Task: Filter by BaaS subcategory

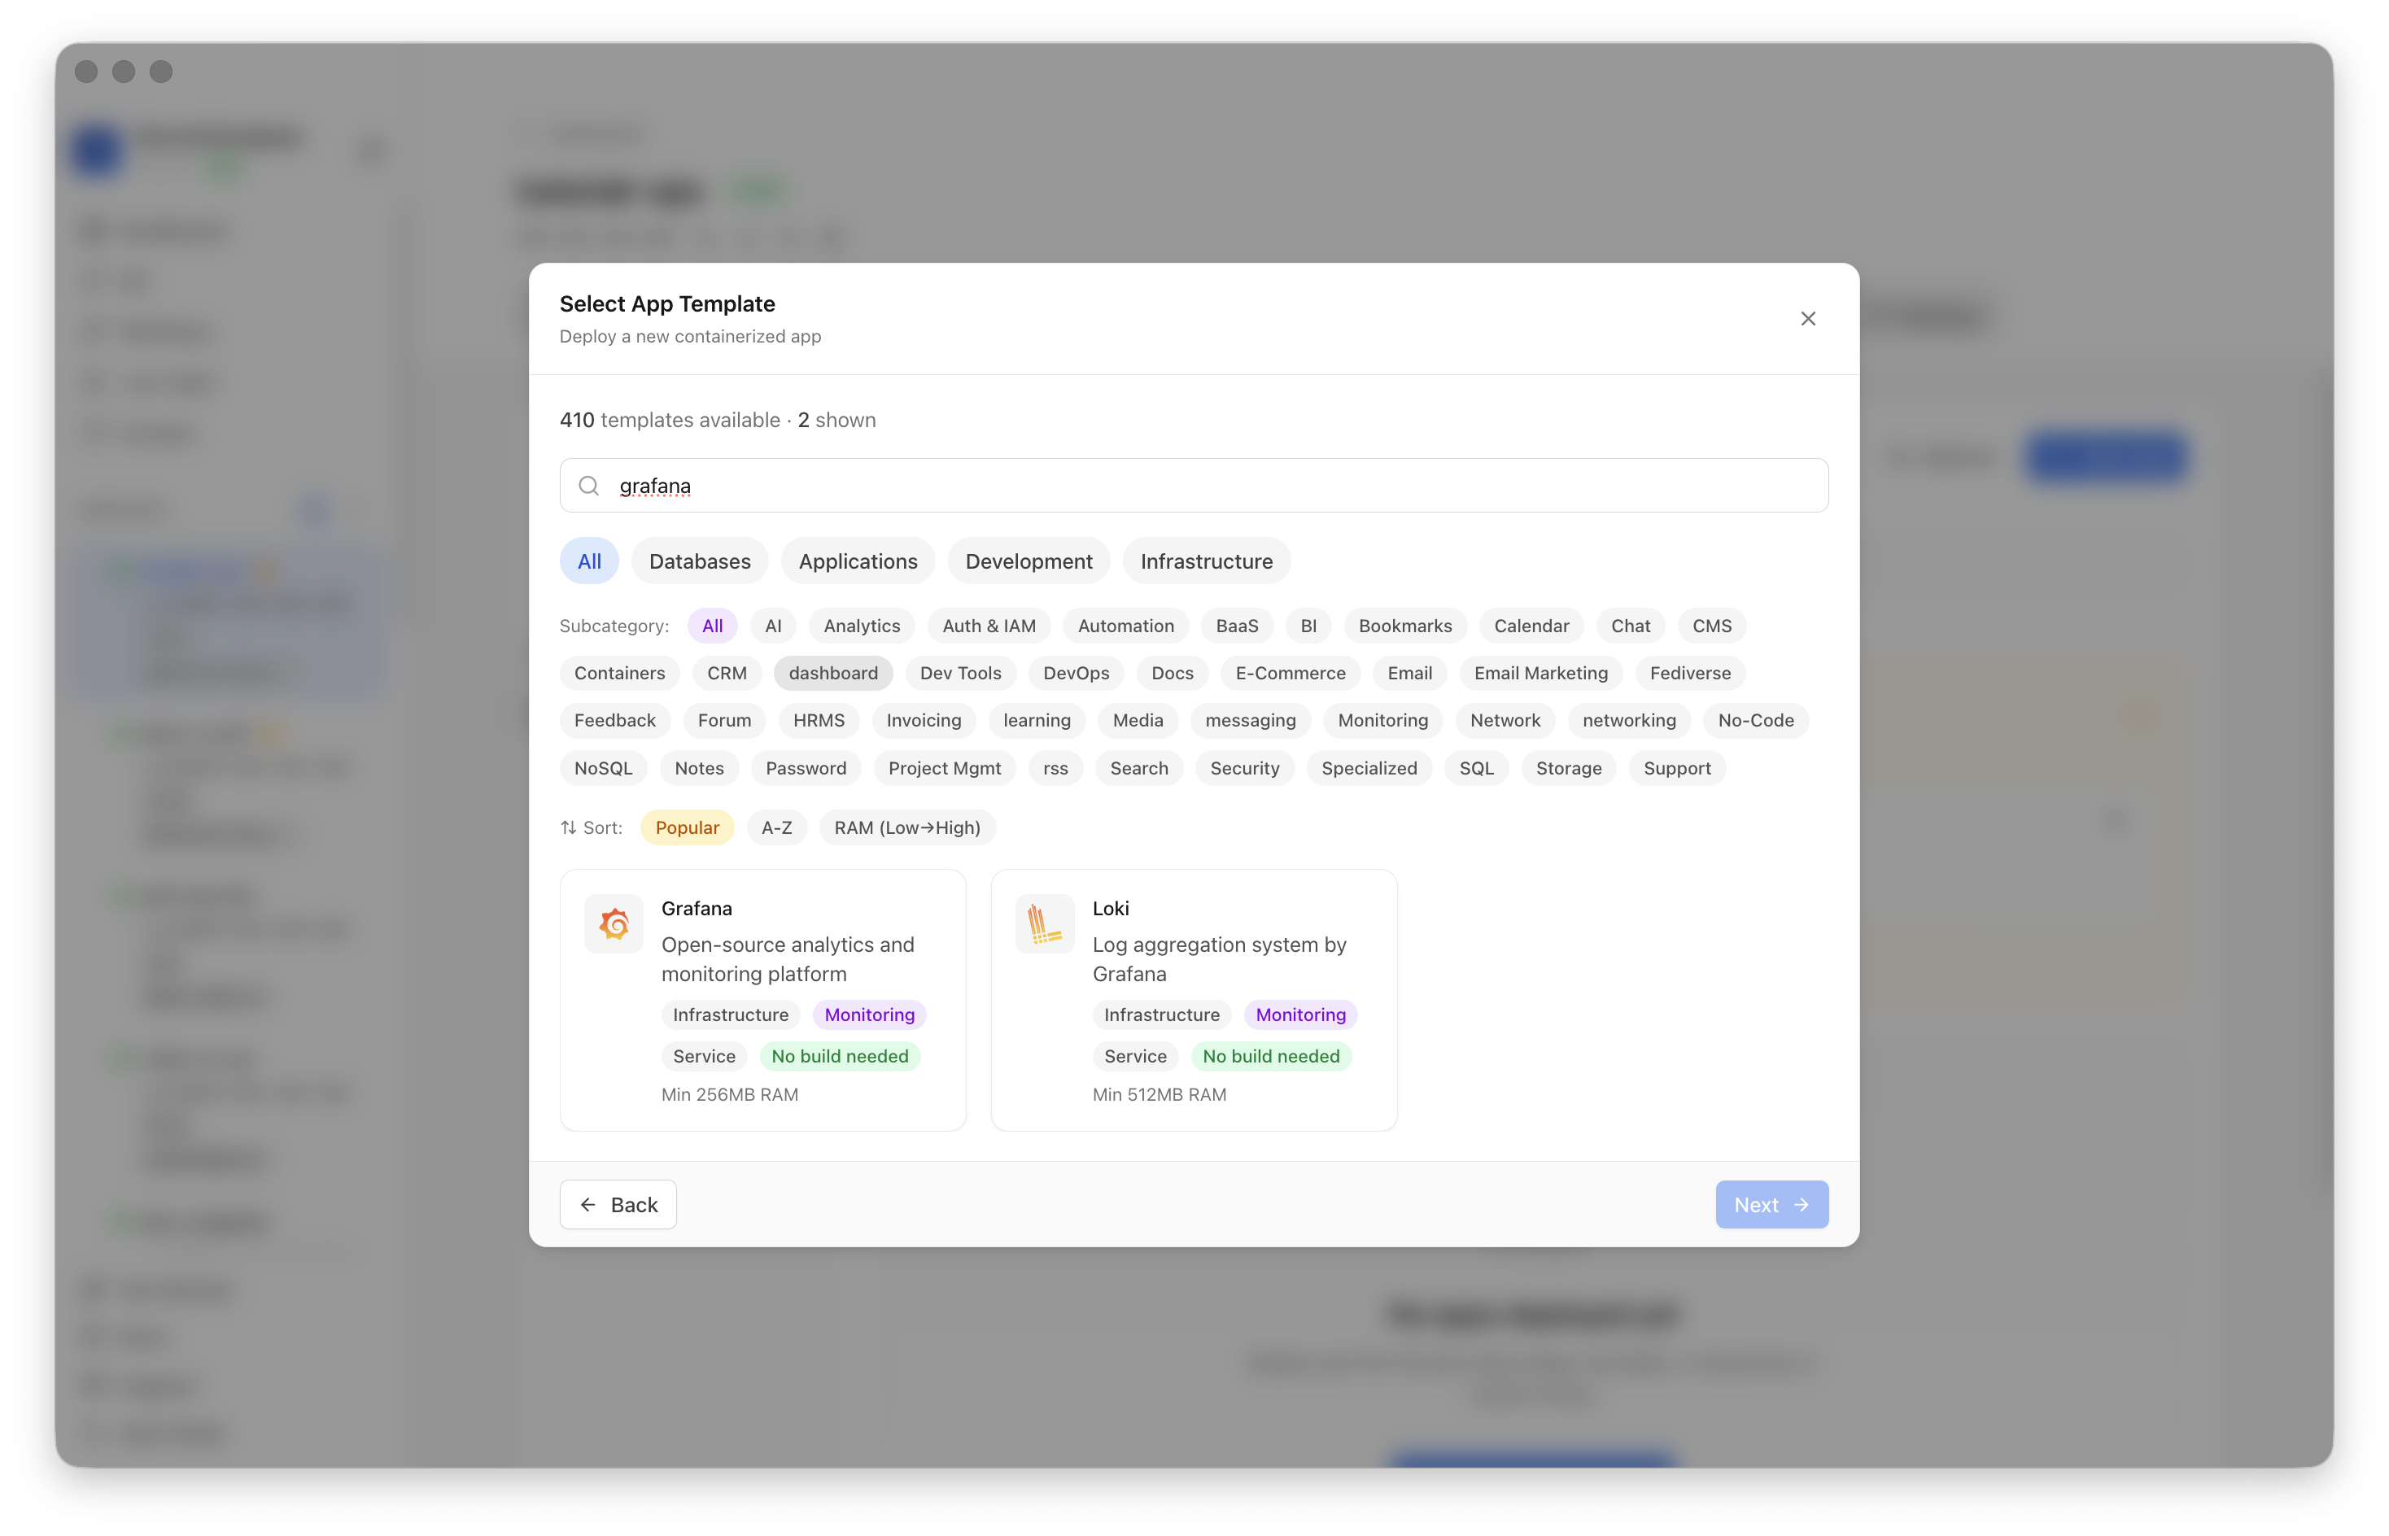Action: click(1237, 626)
